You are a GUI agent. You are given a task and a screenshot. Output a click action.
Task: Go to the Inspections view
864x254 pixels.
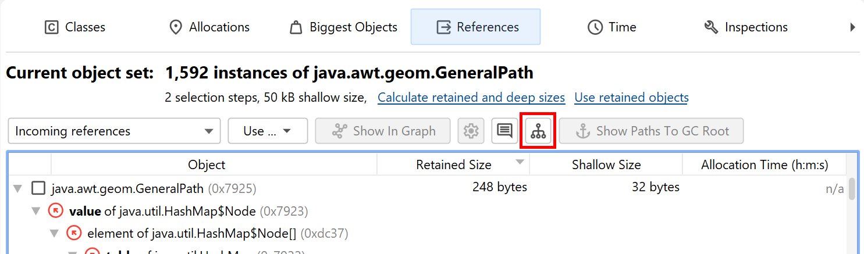pyautogui.click(x=745, y=27)
